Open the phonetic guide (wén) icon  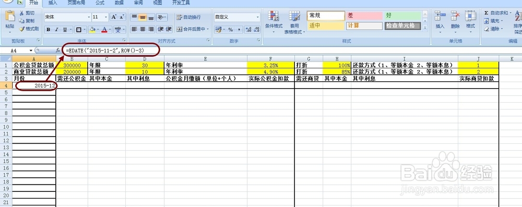click(x=117, y=30)
